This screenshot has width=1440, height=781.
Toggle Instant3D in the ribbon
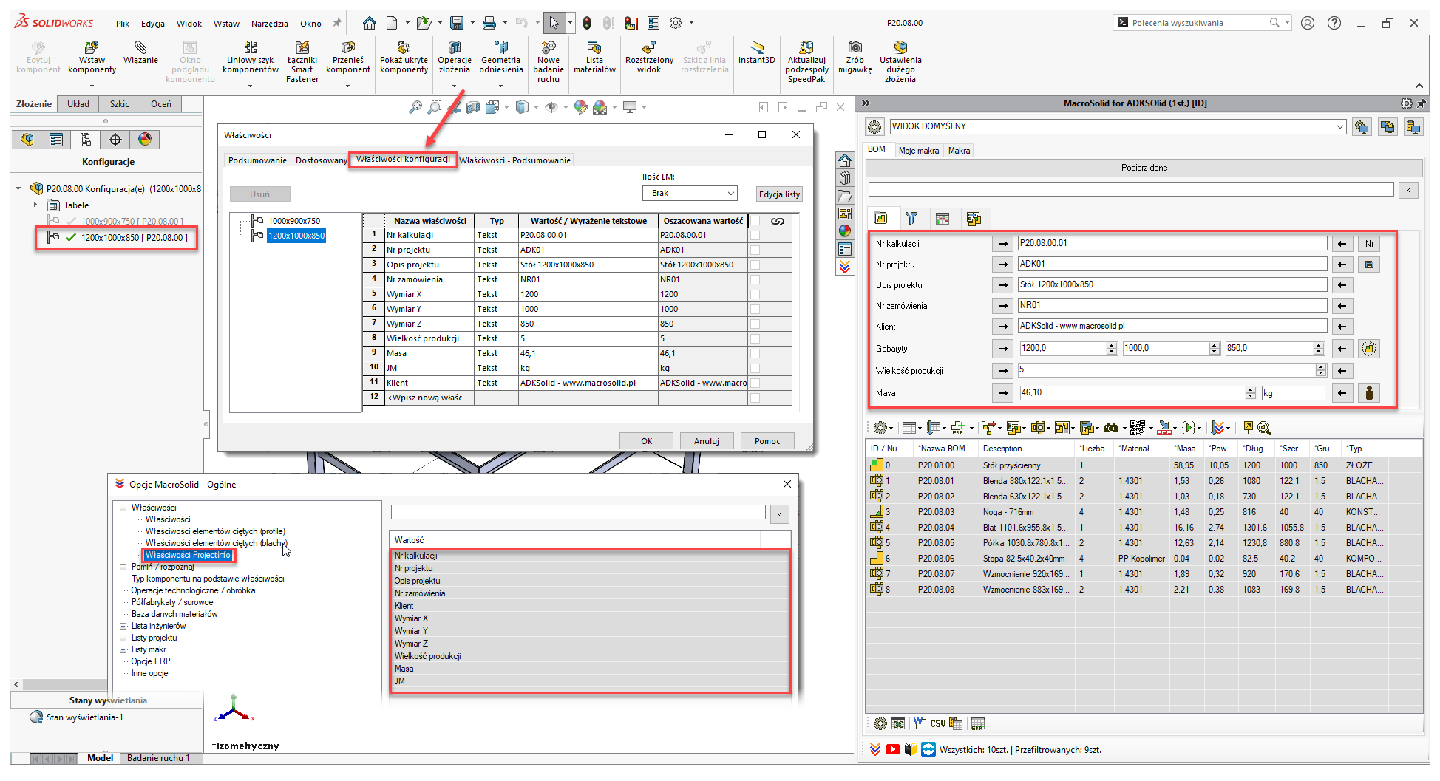756,52
